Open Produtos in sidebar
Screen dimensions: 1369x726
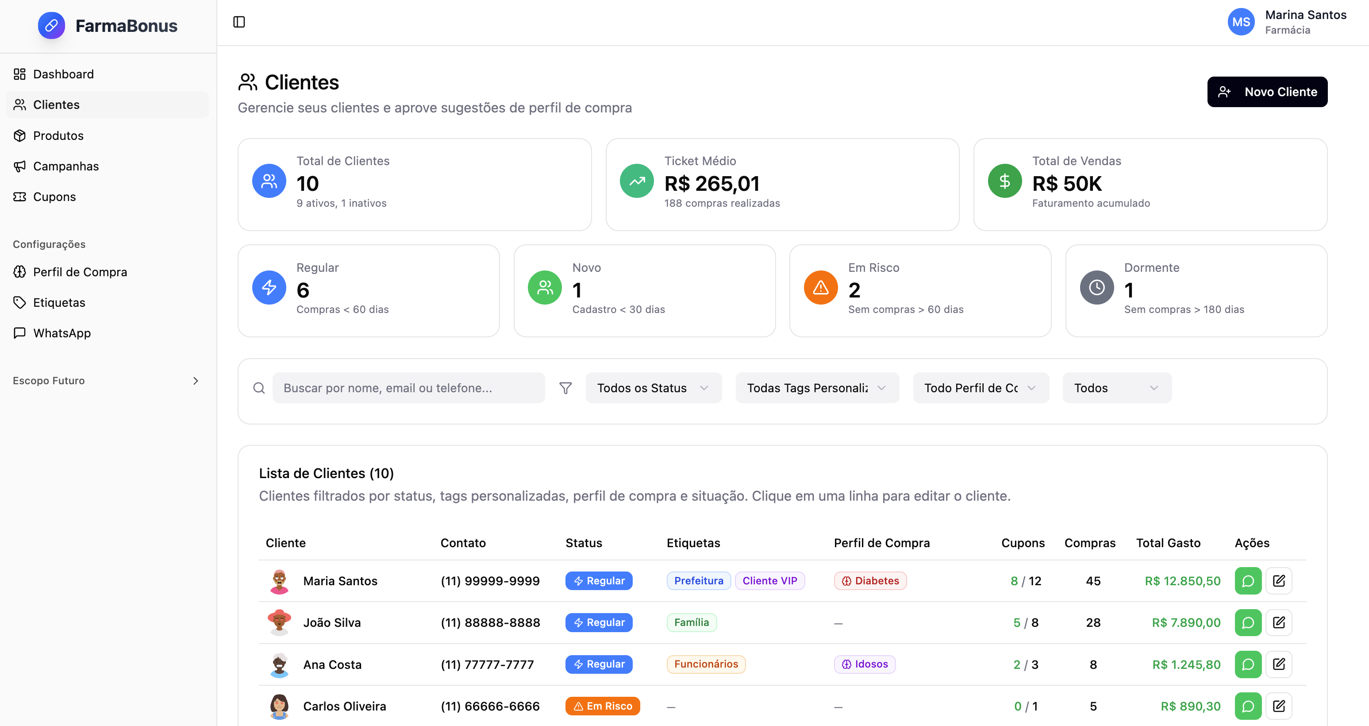pyautogui.click(x=108, y=135)
